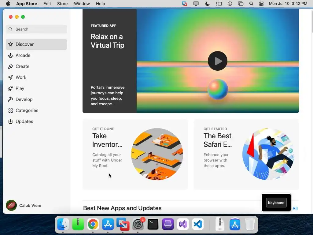Click the display icon in menu bar
313x235 pixels.
[x=196, y=4]
